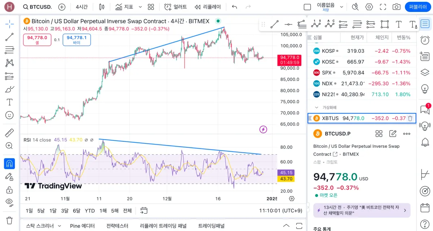Screen dimensions: 433x231
Task: Open candlestick chart style selector
Action: pyautogui.click(x=101, y=7)
